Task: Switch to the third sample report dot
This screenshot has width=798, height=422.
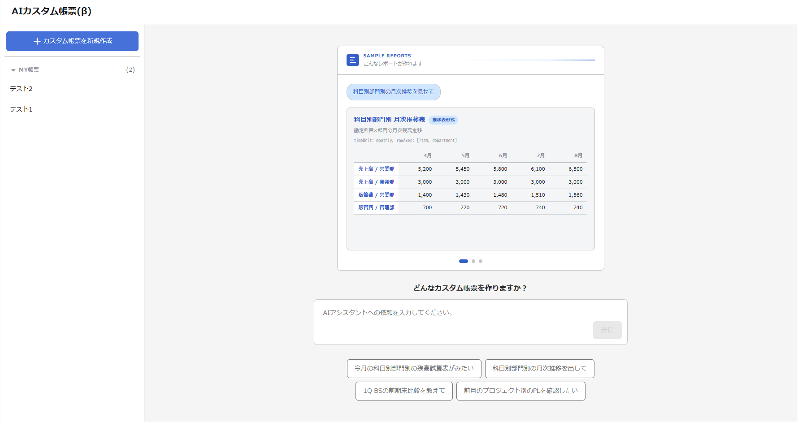Action: pos(481,261)
